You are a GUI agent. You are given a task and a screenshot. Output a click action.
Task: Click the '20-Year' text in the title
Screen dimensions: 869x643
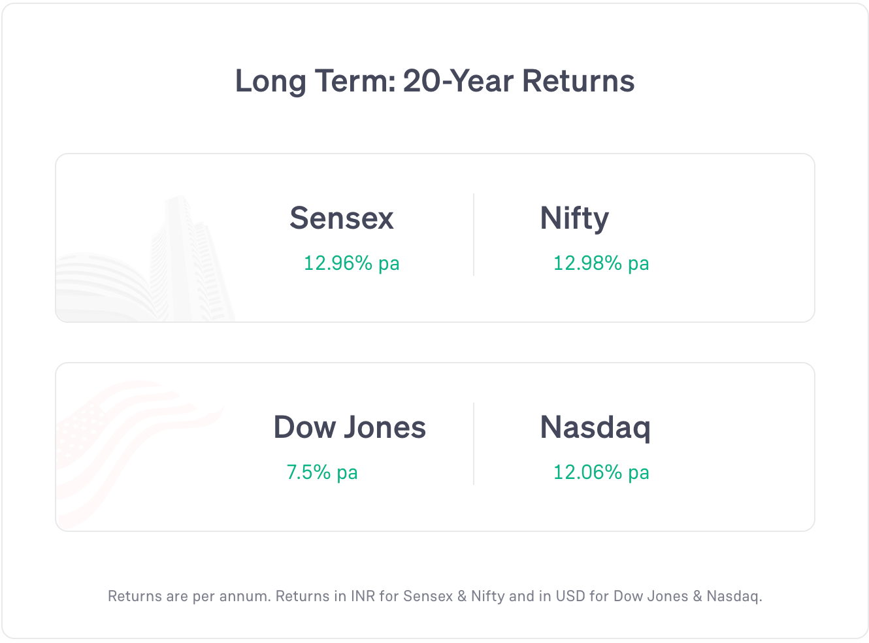coord(458,82)
